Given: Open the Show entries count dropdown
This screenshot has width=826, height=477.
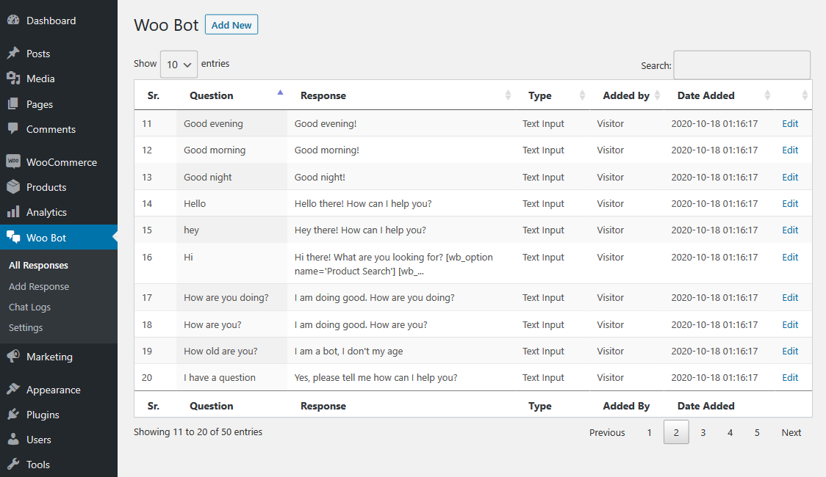Looking at the screenshot, I should [179, 64].
